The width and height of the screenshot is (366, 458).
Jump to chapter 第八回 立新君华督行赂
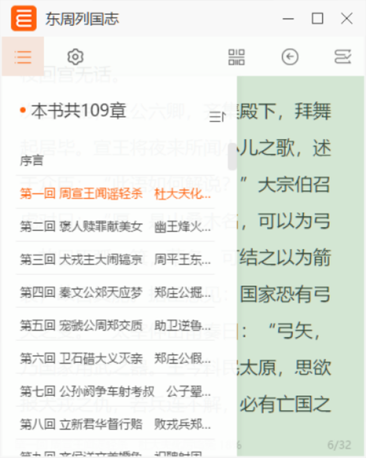point(115,424)
